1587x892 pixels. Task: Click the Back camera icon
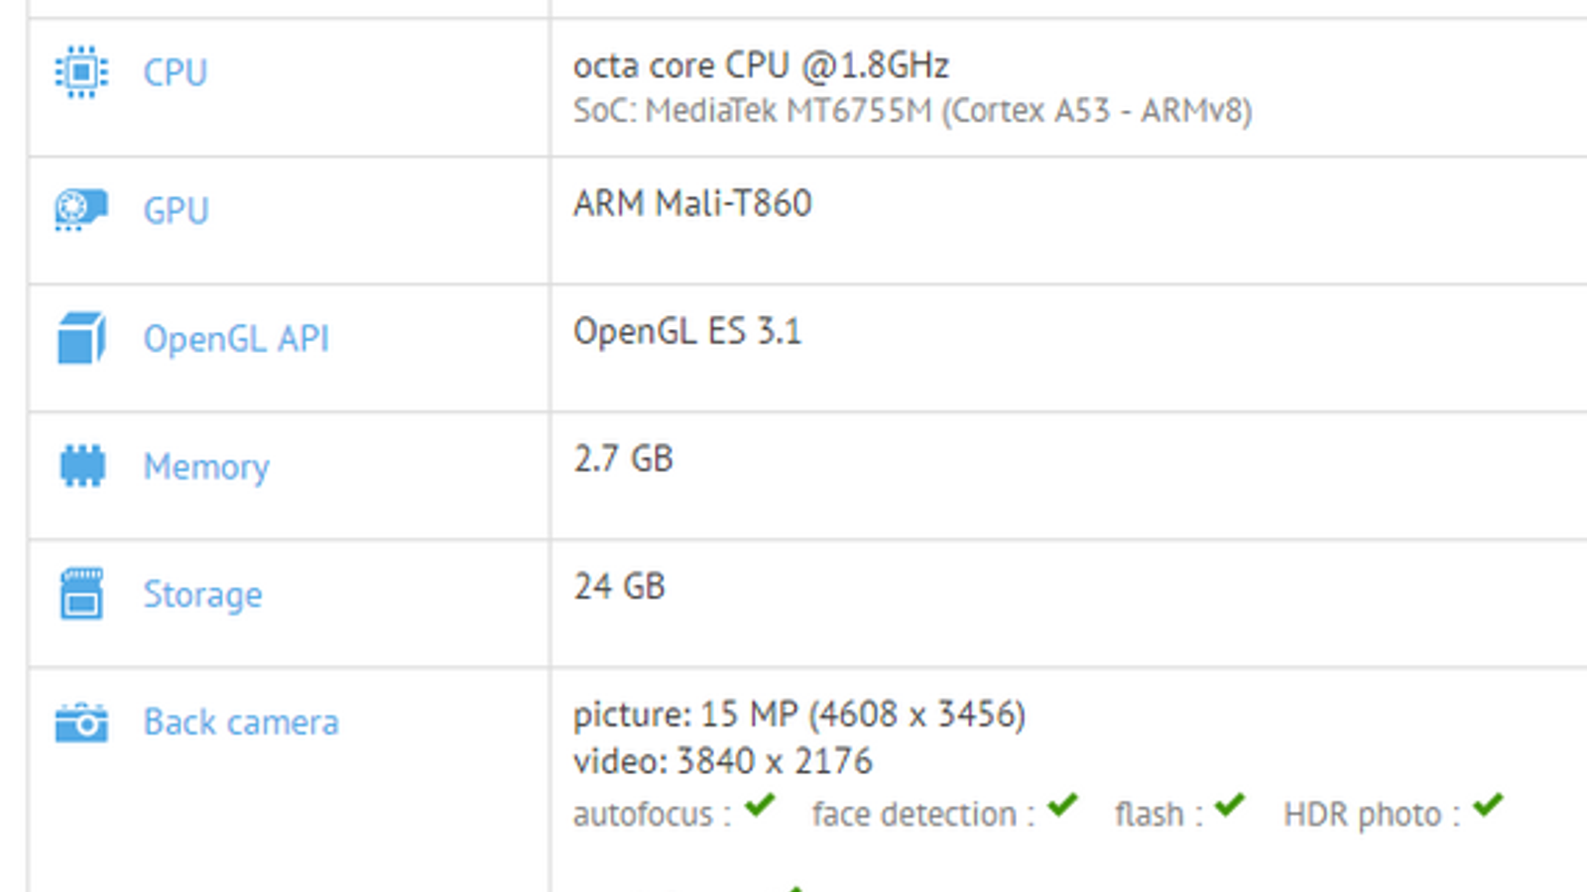click(81, 723)
